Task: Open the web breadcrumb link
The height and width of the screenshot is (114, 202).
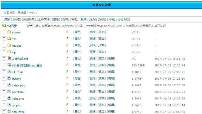Action: click(32, 13)
